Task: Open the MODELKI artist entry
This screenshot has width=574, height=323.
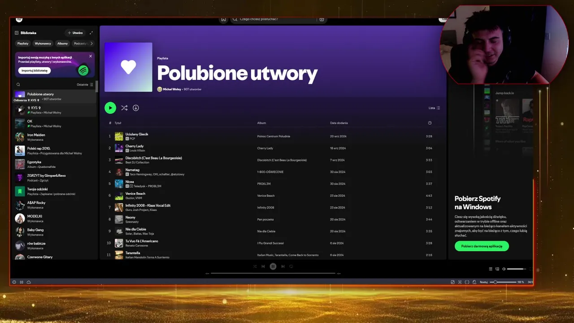Action: pos(55,218)
